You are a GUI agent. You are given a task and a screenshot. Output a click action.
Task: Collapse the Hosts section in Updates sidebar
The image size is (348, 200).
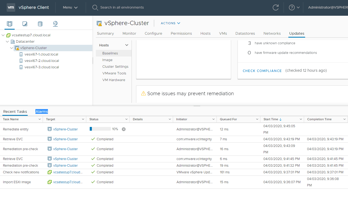[127, 45]
